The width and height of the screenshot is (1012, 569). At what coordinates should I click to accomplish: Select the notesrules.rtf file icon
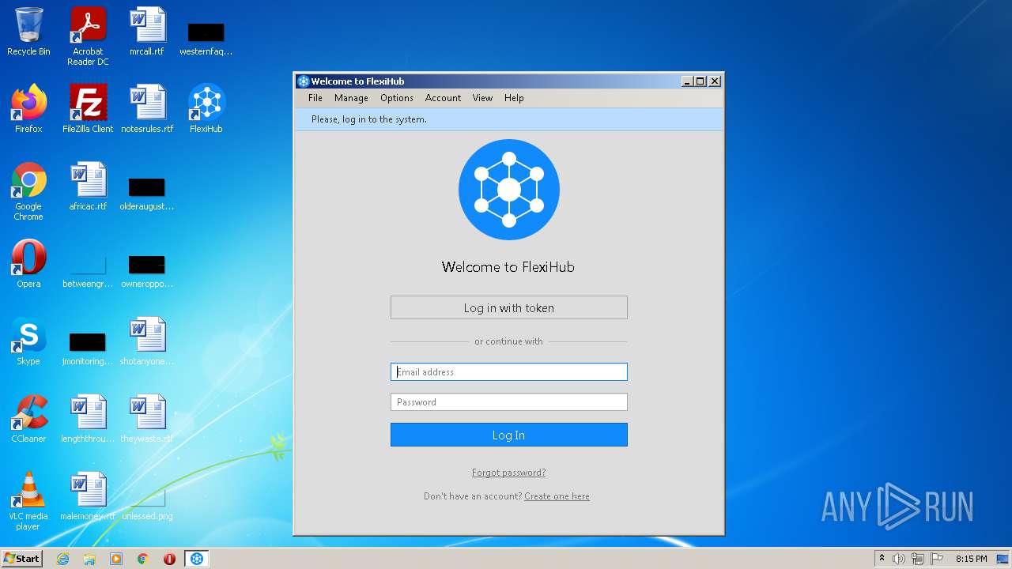(x=147, y=109)
